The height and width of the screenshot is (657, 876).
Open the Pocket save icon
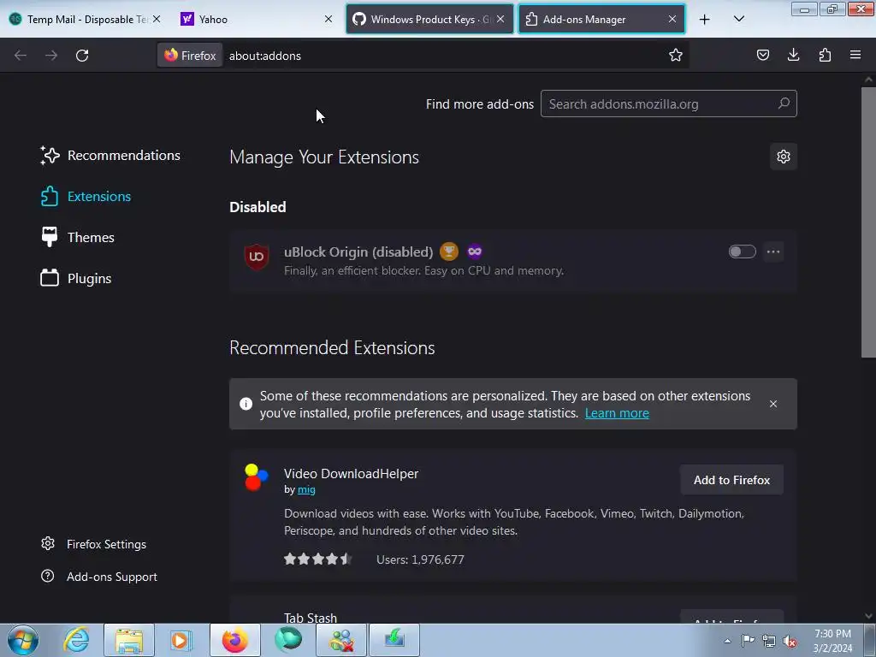(762, 55)
